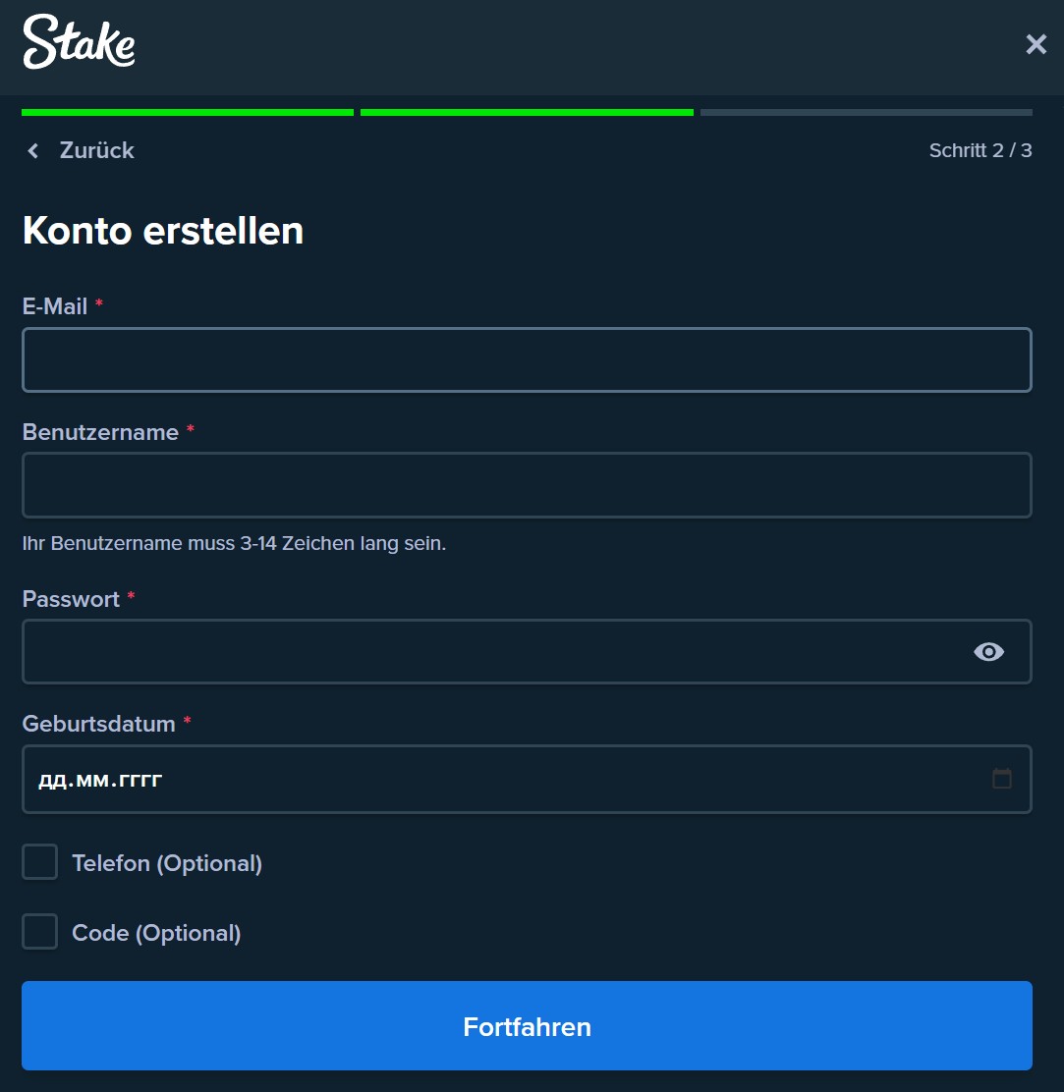Click the first green progress bar segment
Viewport: 1064px width, 1092px height.
(x=187, y=112)
